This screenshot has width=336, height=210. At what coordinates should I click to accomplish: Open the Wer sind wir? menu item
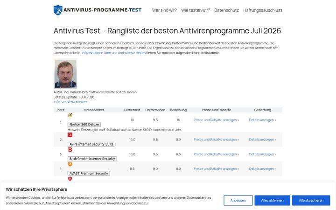coord(164,10)
